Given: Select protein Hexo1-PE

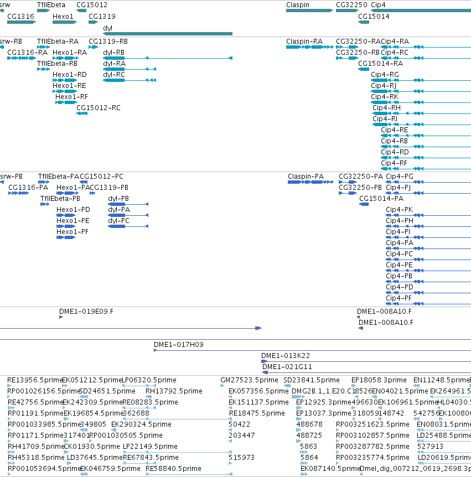Looking at the screenshot, I should pyautogui.click(x=66, y=226).
